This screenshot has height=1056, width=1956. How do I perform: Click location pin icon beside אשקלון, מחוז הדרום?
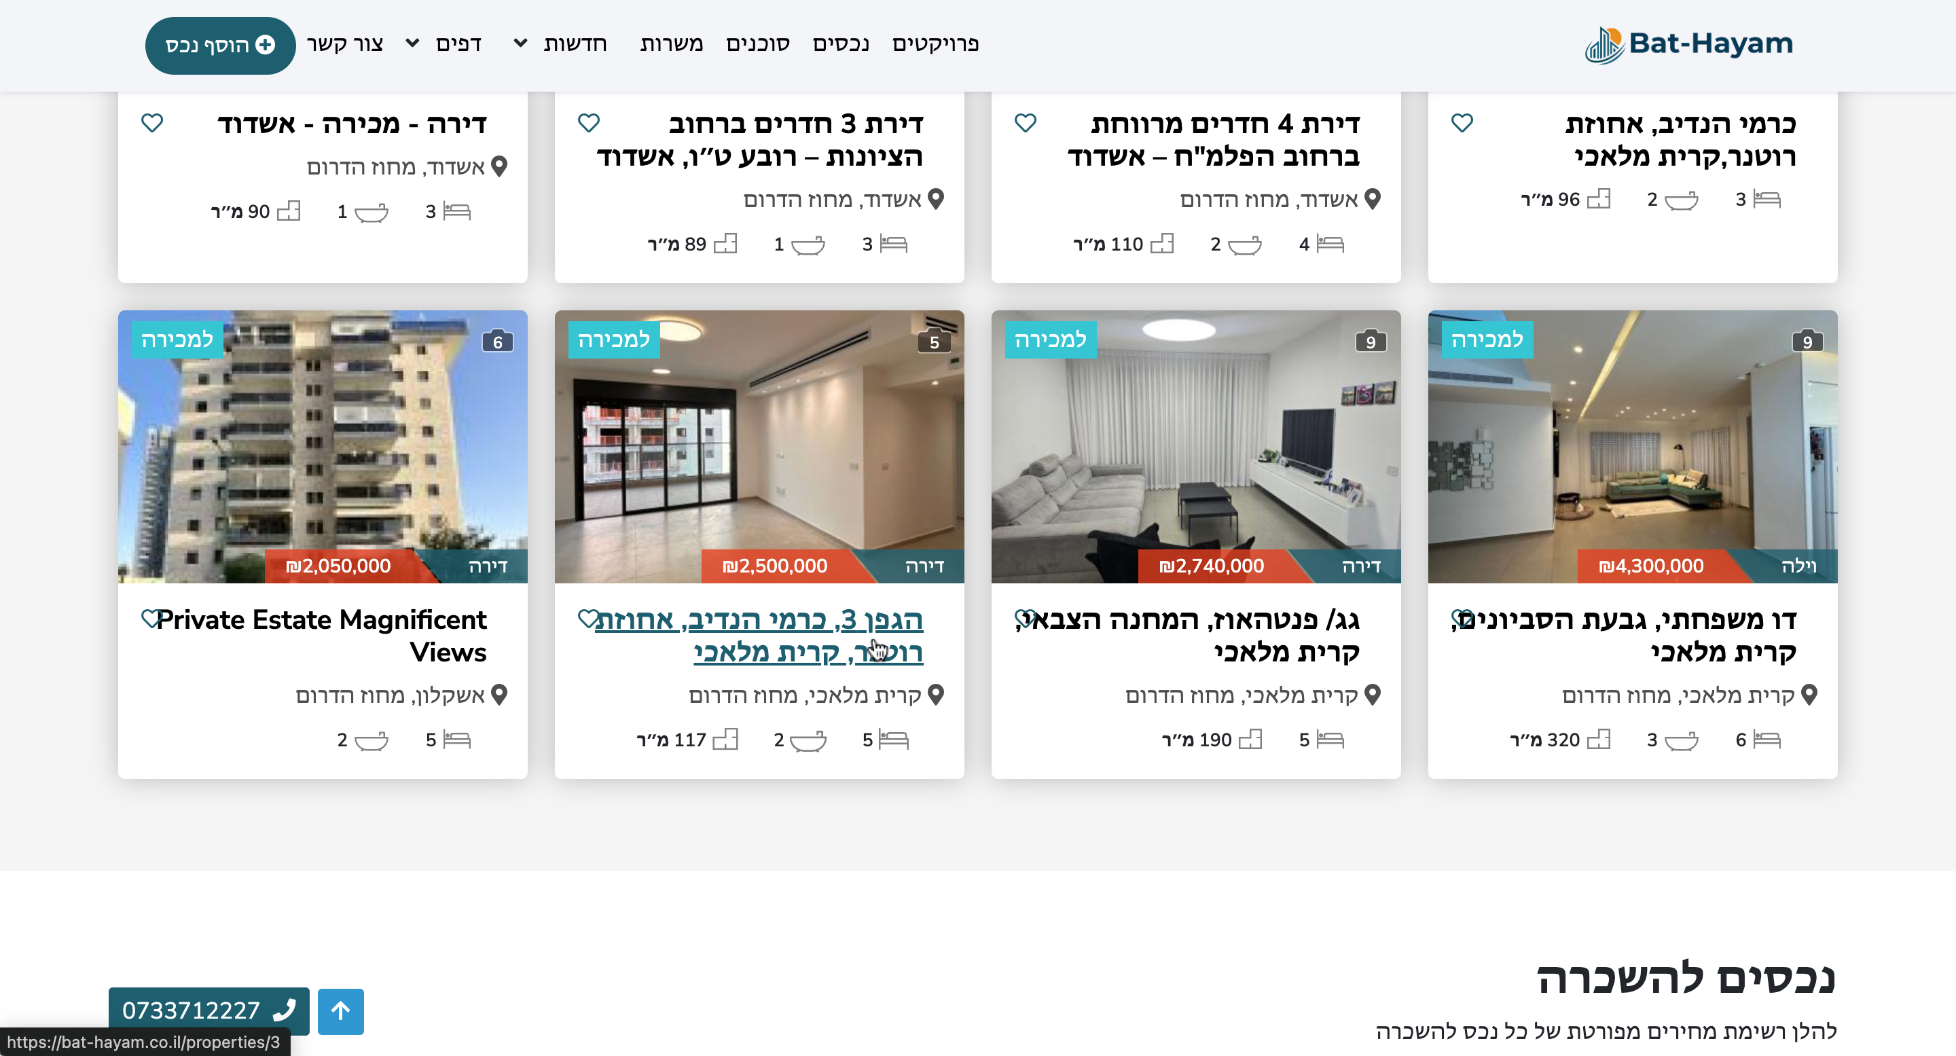pos(499,694)
